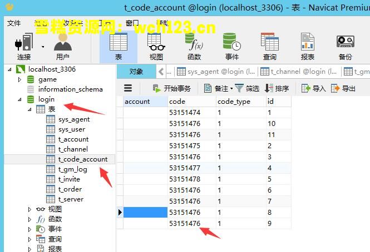This screenshot has width=370, height=252.
Task: Click the 开始事务 (Begin Transaction) button
Action: coord(172,88)
